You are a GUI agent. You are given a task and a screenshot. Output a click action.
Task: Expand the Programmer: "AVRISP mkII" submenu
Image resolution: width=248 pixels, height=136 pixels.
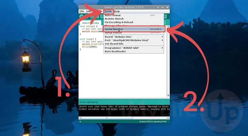pos(134,48)
